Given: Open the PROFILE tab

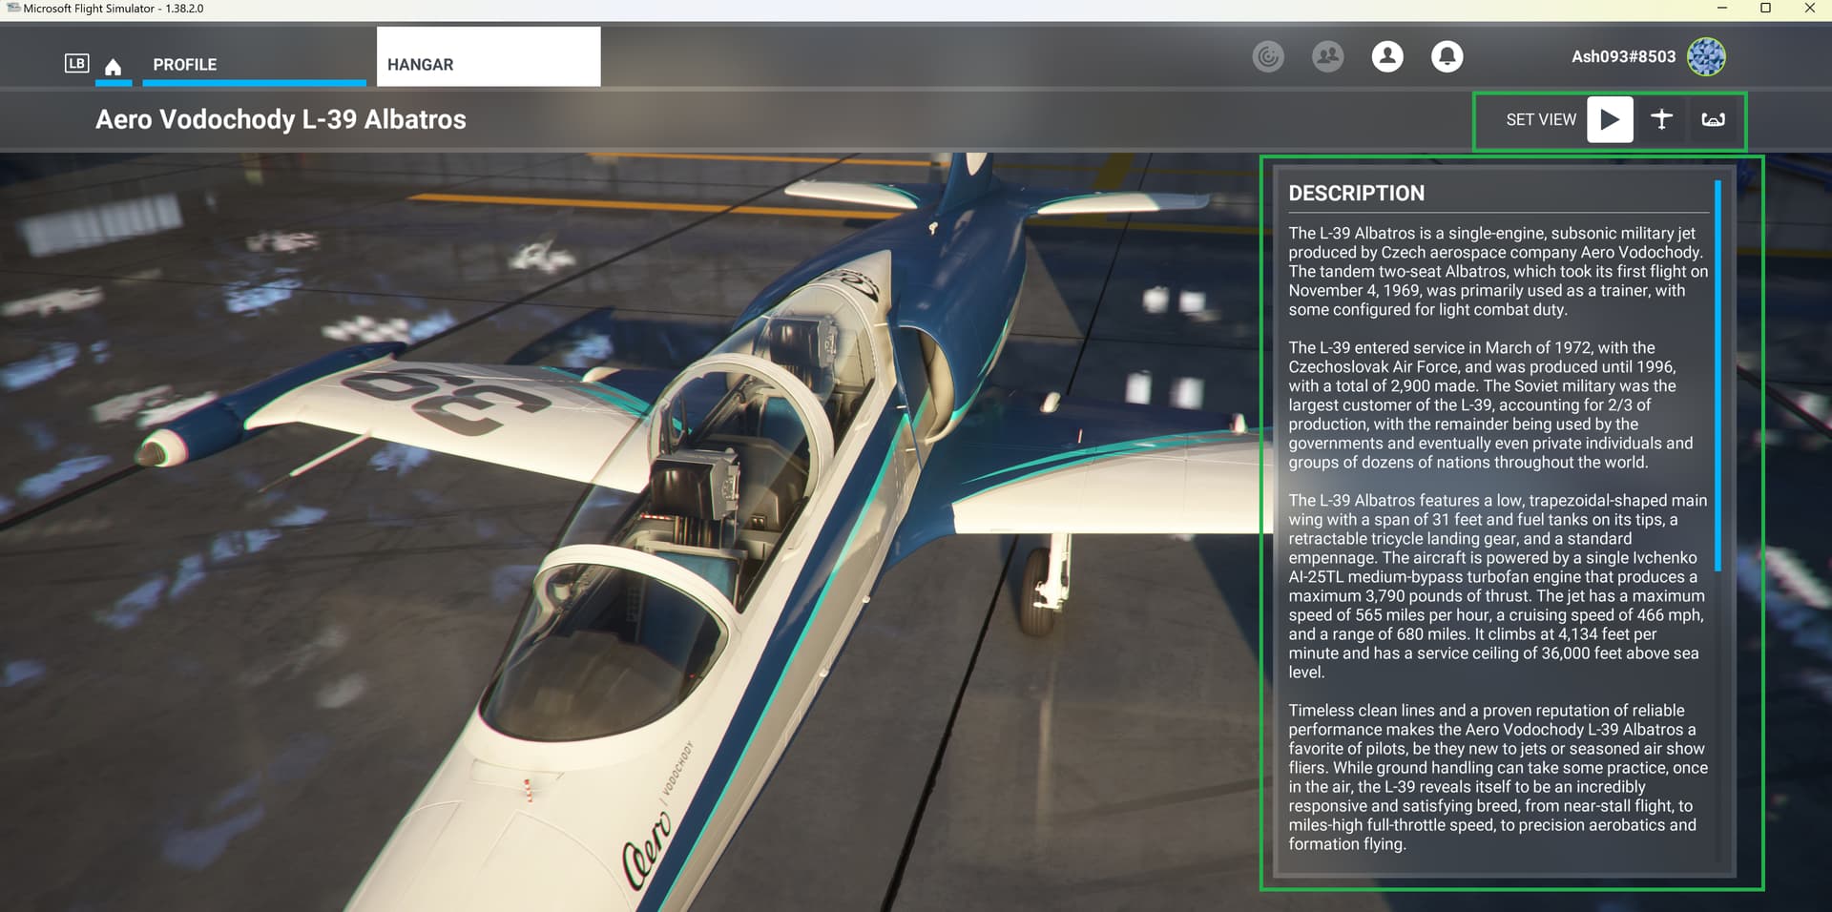Looking at the screenshot, I should (x=254, y=64).
